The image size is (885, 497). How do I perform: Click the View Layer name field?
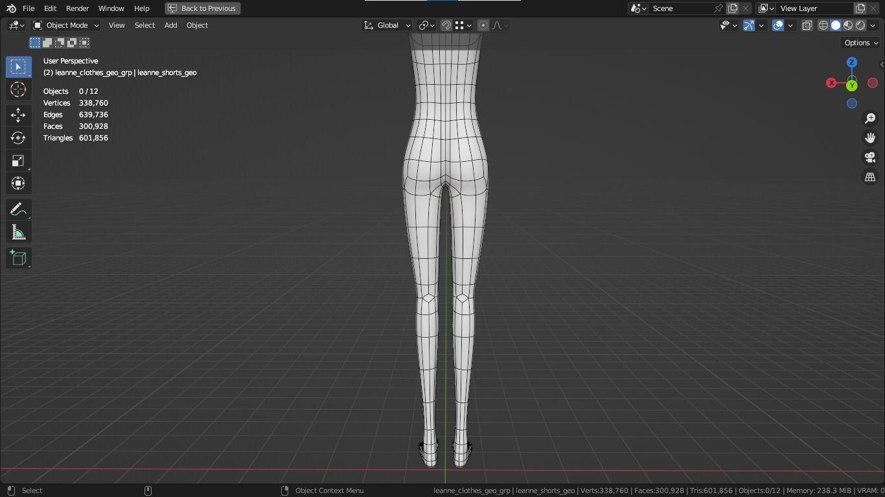point(815,8)
